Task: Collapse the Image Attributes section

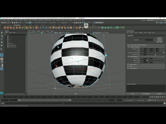Action: click(146, 57)
